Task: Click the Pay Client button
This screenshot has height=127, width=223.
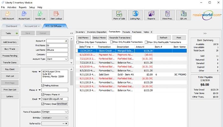Action: point(10,69)
